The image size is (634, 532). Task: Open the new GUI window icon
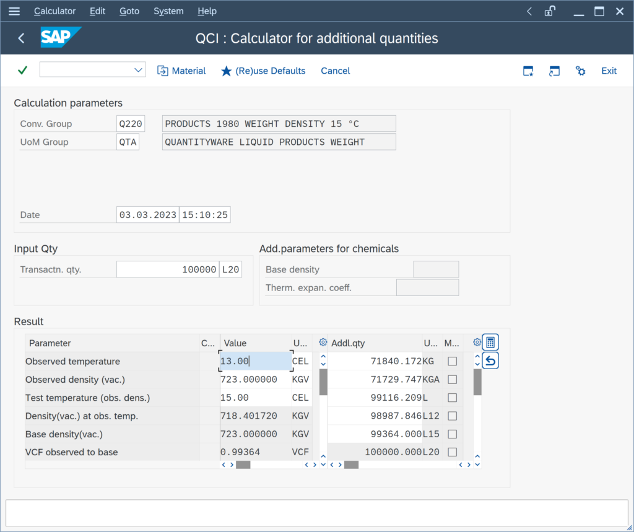(x=528, y=71)
